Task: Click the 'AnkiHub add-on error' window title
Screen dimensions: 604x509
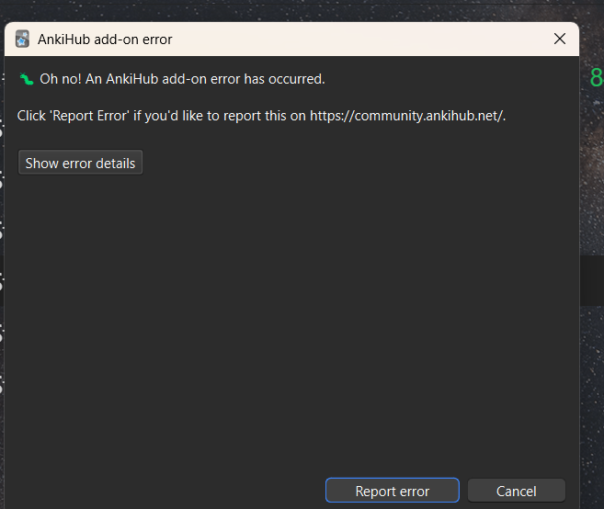Action: tap(105, 40)
